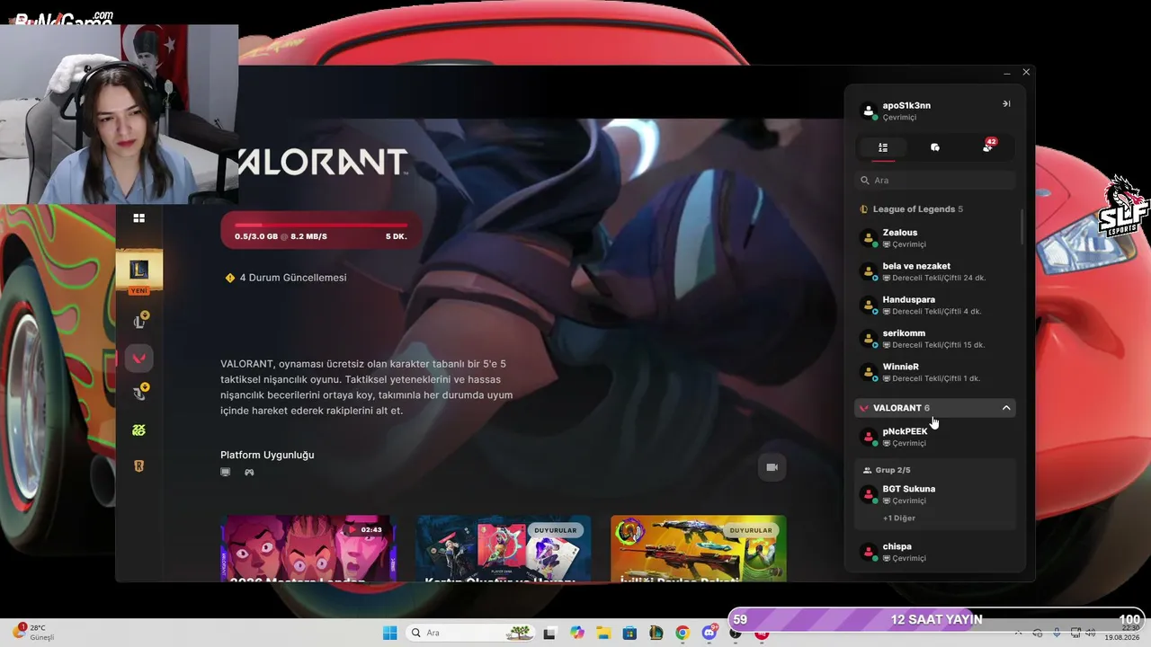Close the Riot Client window
Image resolution: width=1151 pixels, height=647 pixels.
click(1026, 72)
